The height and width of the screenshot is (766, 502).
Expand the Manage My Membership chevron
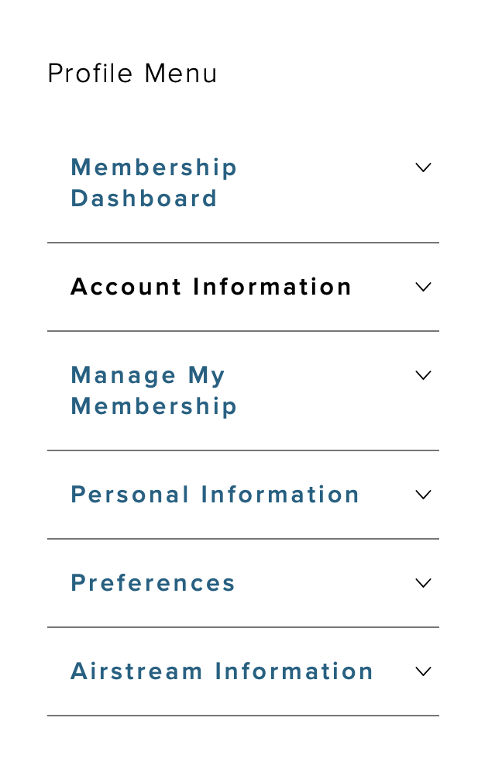pos(423,375)
